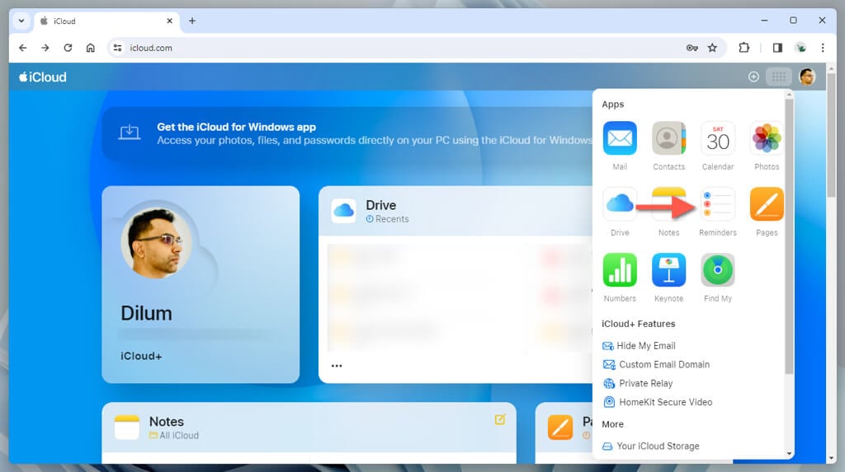This screenshot has height=472, width=845.
Task: Reload the iCloud page
Action: [68, 48]
